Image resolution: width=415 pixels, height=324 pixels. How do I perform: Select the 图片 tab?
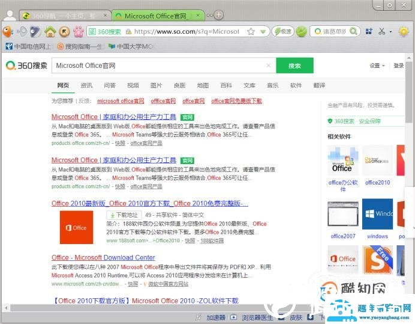(x=156, y=85)
